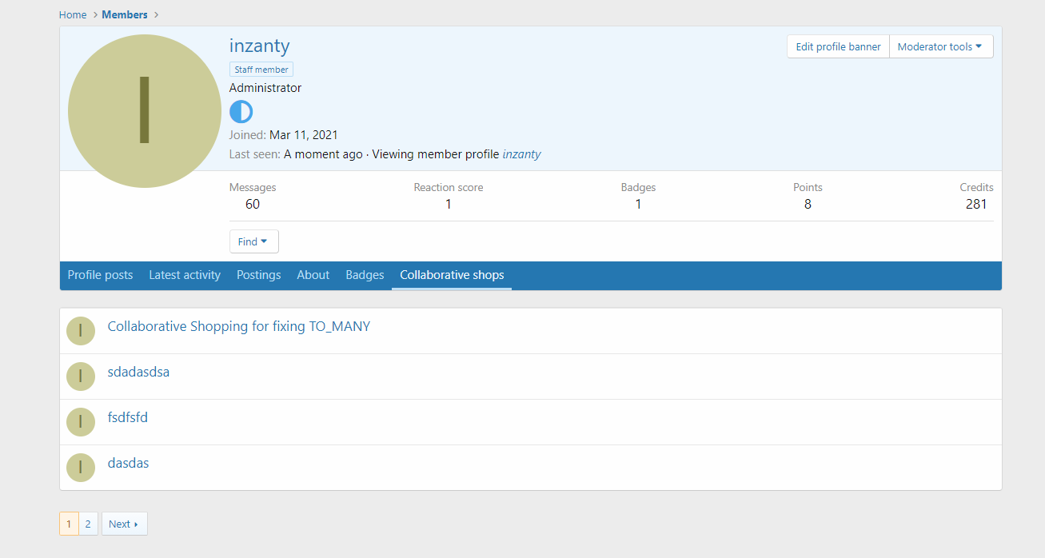Select the Postings tab

pos(258,275)
